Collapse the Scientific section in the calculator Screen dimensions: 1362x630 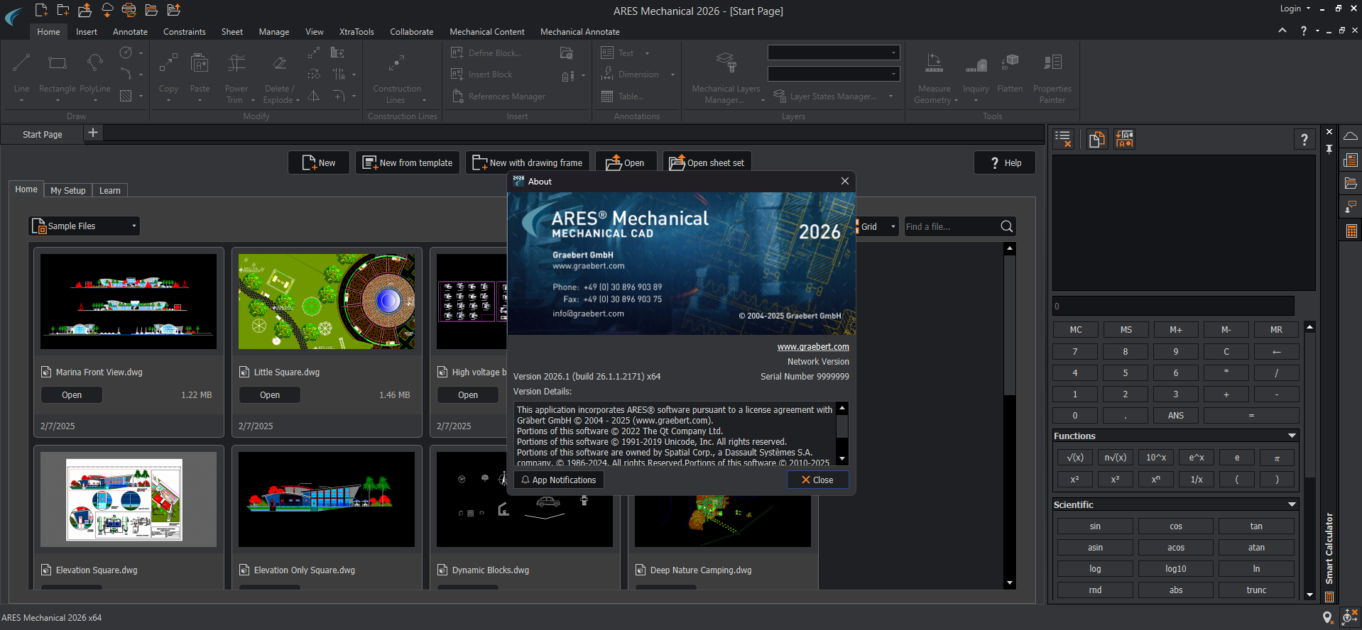pos(1292,504)
